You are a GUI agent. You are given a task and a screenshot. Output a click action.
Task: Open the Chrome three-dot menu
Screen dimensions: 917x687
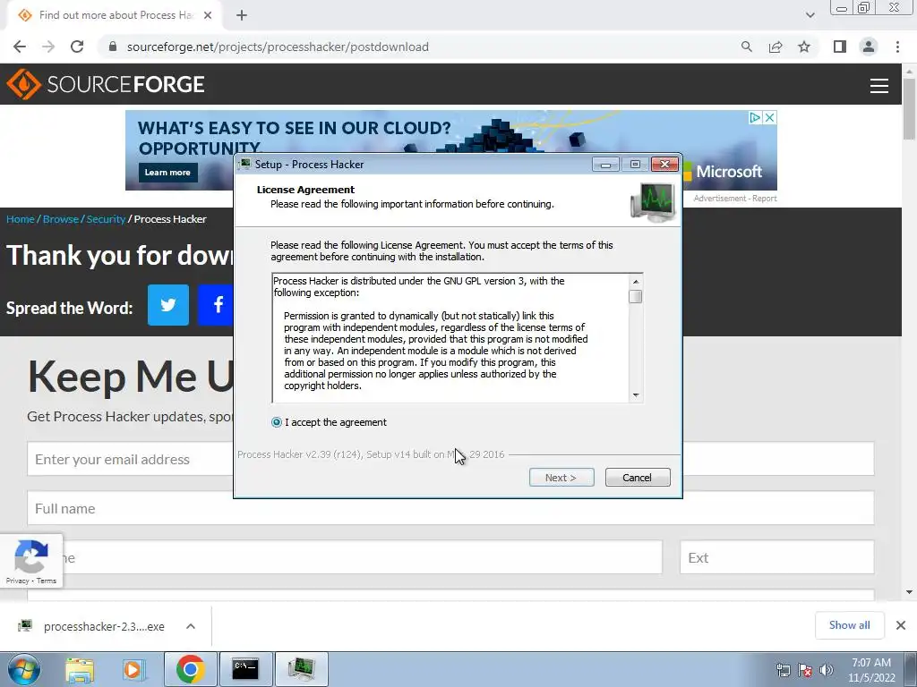click(x=897, y=47)
